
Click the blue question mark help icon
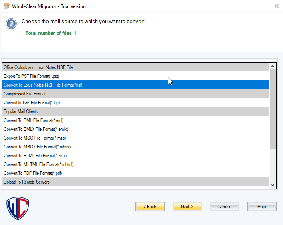coord(11,24)
